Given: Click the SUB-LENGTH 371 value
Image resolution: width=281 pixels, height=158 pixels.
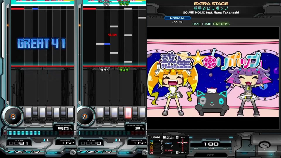Looking at the screenshot, I should (x=105, y=70).
